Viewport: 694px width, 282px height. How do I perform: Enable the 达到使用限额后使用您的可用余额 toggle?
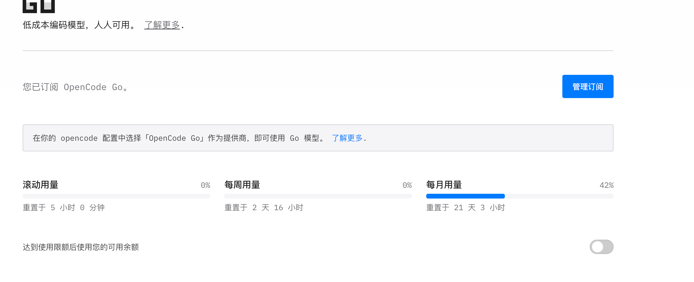tap(601, 247)
